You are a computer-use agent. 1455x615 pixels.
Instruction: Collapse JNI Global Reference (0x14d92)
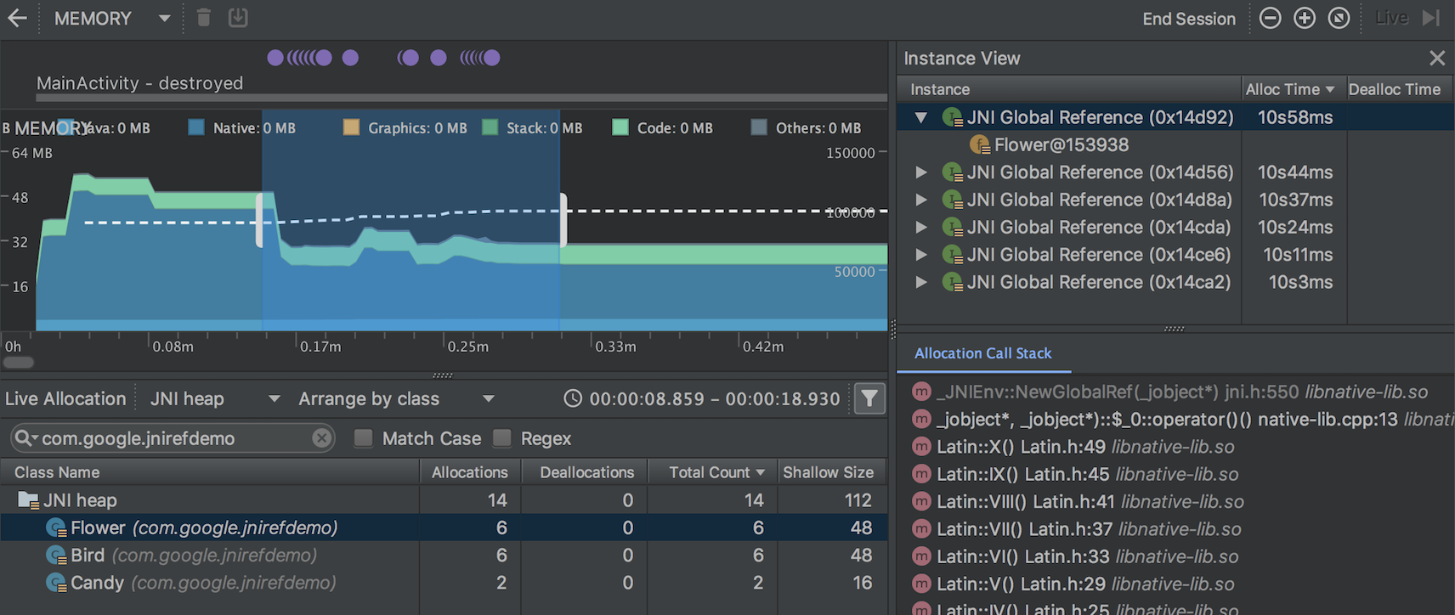click(920, 117)
